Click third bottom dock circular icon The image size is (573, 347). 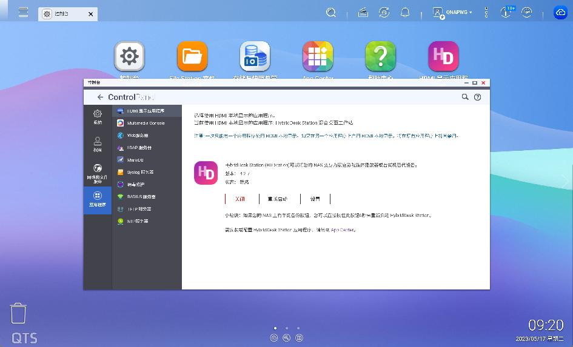point(299,338)
